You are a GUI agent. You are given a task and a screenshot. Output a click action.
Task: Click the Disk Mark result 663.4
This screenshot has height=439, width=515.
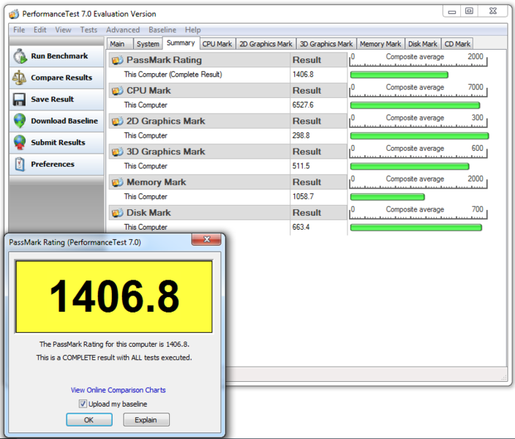tap(301, 228)
